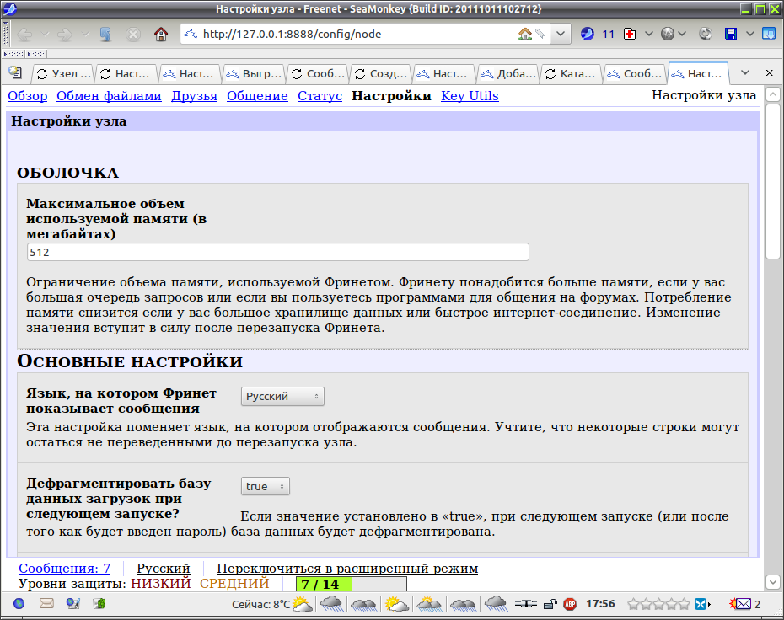The image size is (784, 620).
Task: Click the last rainy forecast icon
Action: coord(496,605)
